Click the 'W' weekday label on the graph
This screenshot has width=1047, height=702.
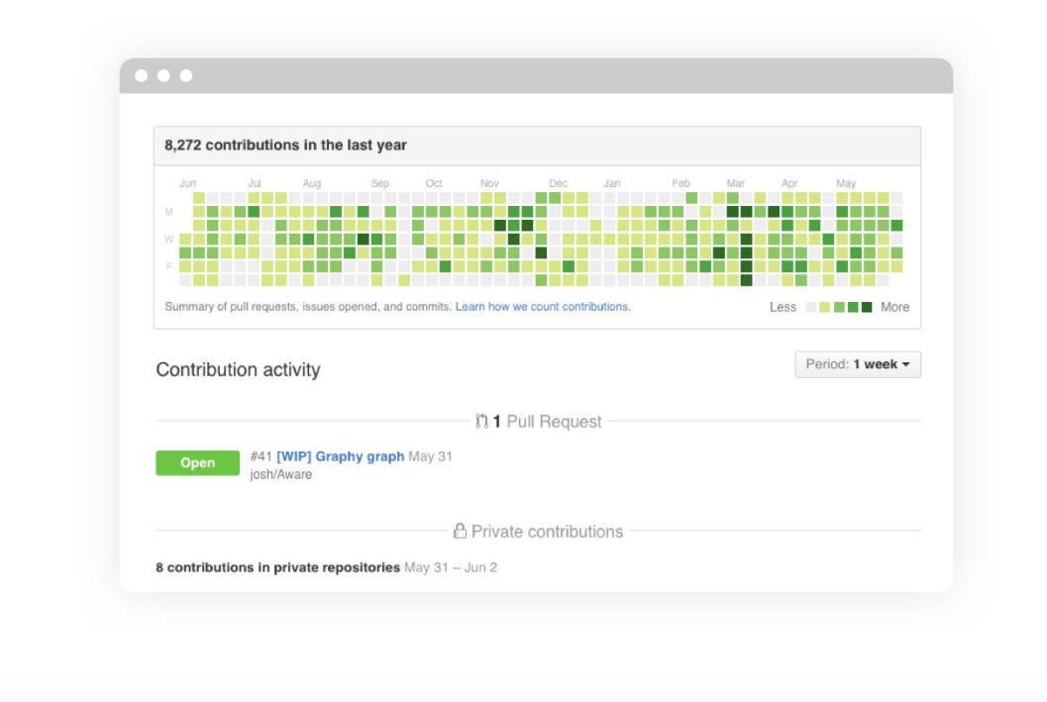point(170,238)
